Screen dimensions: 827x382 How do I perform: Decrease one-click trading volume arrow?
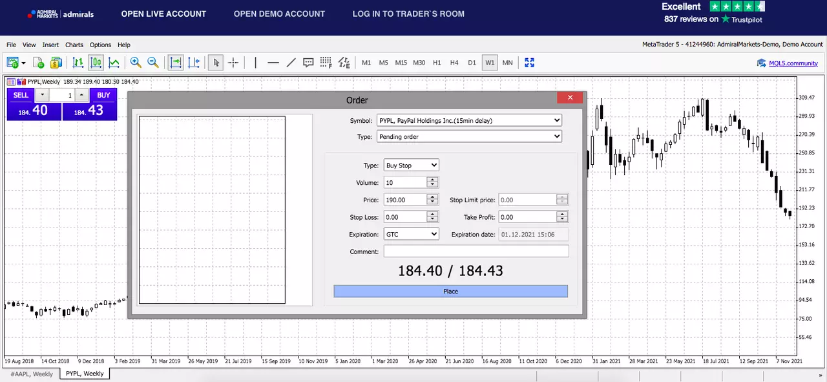[x=42, y=95]
